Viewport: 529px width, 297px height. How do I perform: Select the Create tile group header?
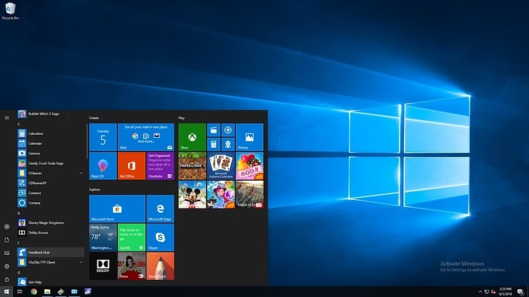click(x=94, y=118)
